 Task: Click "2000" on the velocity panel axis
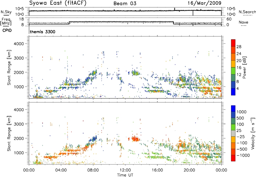click(x=19, y=138)
